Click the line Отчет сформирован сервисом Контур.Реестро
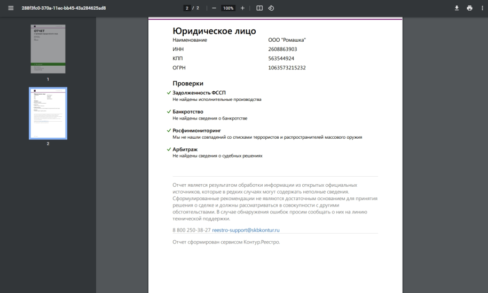This screenshot has height=293, width=488. point(226,242)
